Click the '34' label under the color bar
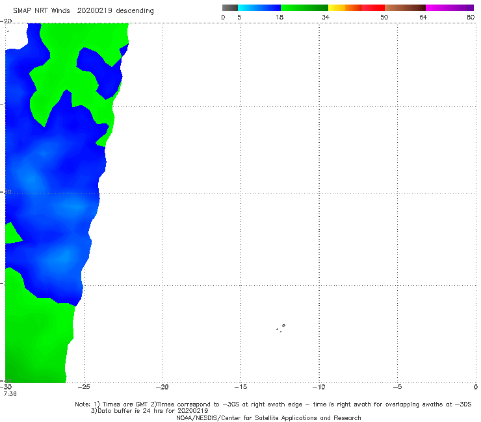This screenshot has height=422, width=481. coord(326,17)
